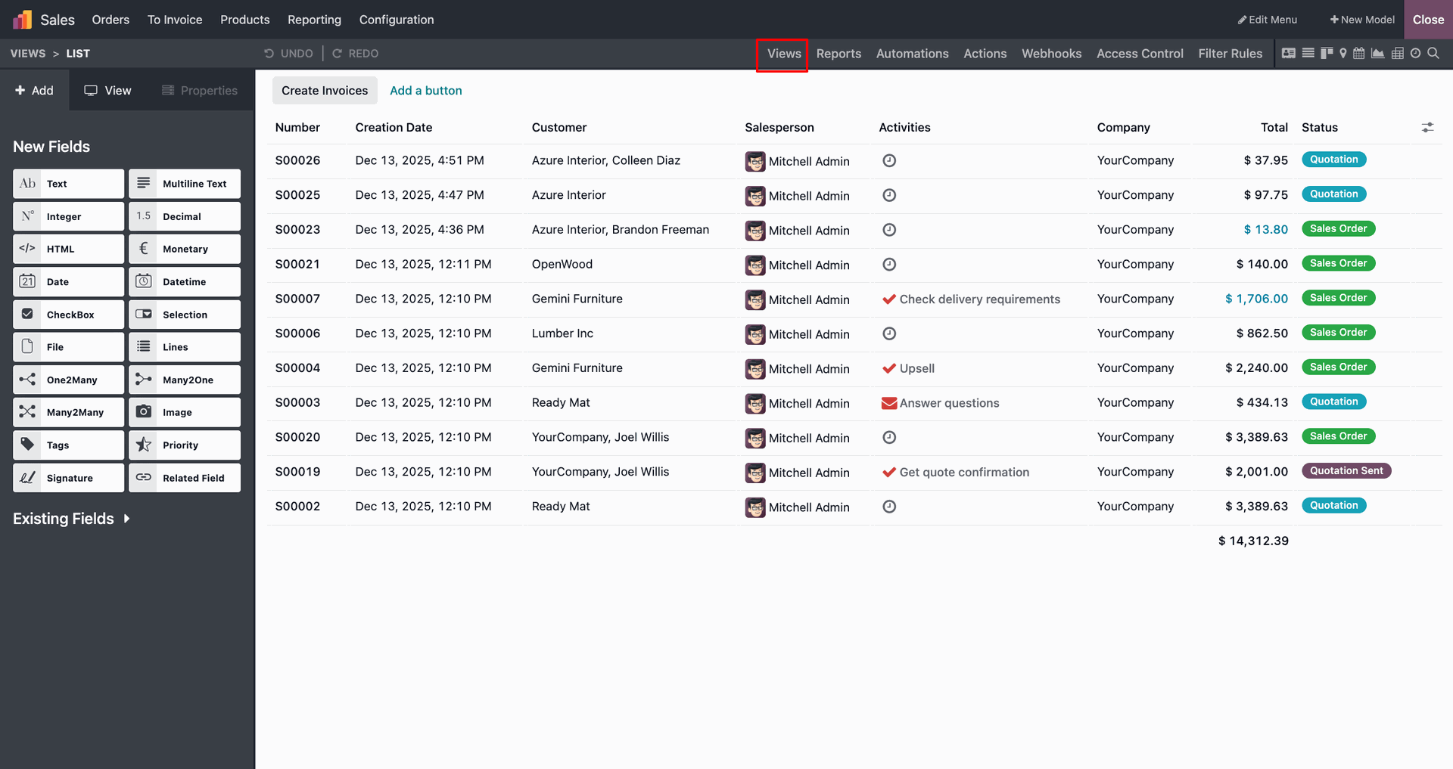Open the Form view editor icon

click(1289, 53)
